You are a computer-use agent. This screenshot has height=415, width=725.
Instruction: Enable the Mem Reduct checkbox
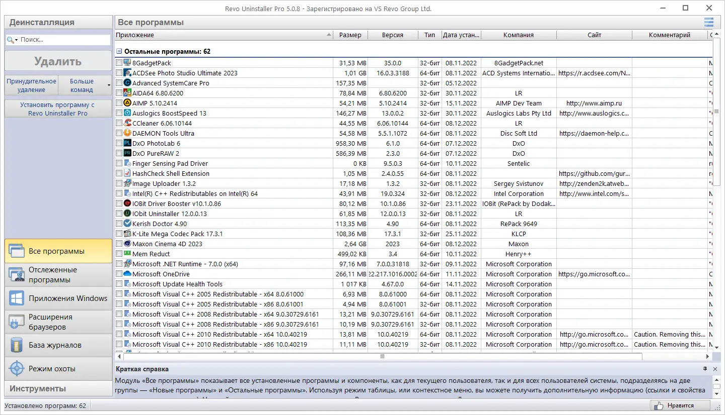pyautogui.click(x=119, y=254)
